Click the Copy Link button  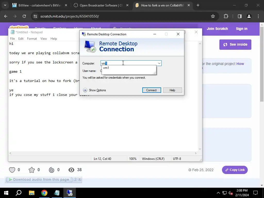point(235,170)
